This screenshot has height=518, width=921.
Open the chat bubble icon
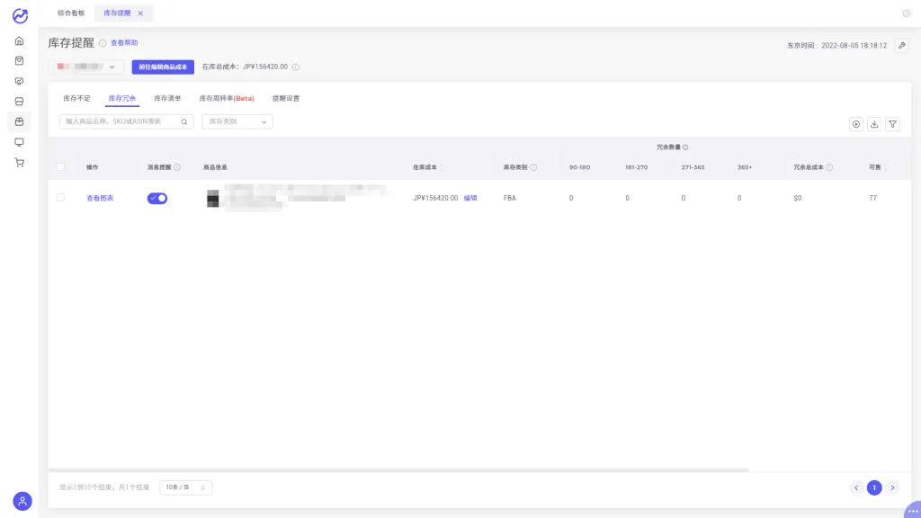coord(913,510)
